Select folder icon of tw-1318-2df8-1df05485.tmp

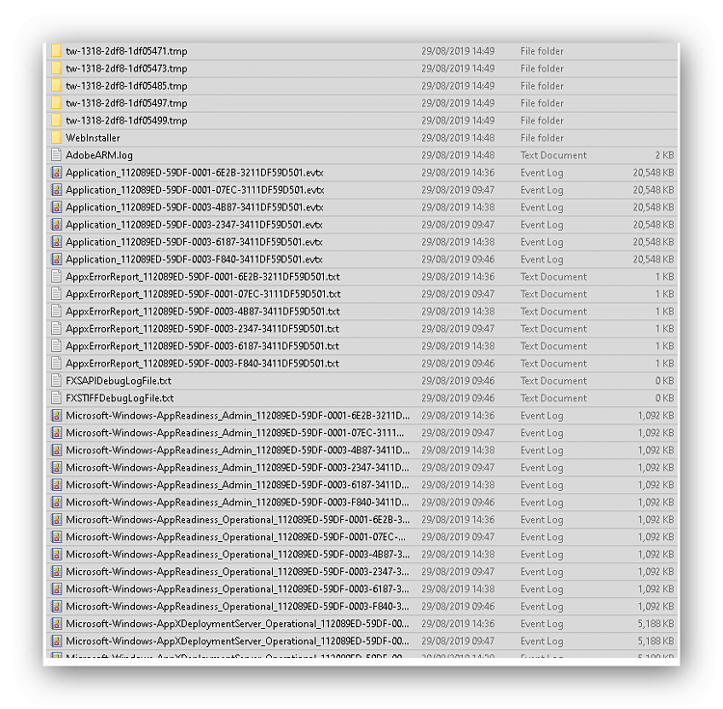coord(56,86)
